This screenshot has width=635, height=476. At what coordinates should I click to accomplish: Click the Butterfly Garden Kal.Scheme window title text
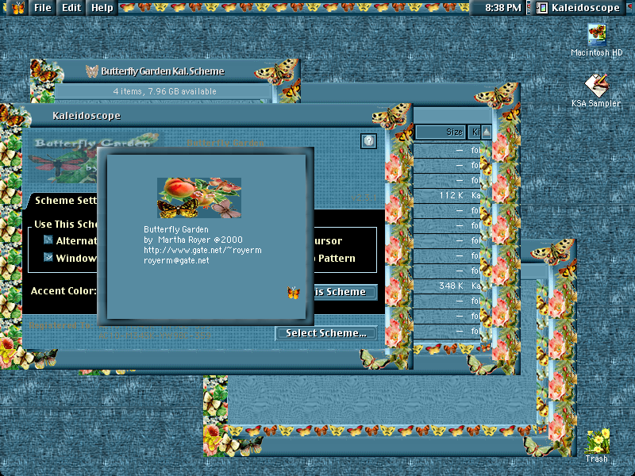pos(163,71)
